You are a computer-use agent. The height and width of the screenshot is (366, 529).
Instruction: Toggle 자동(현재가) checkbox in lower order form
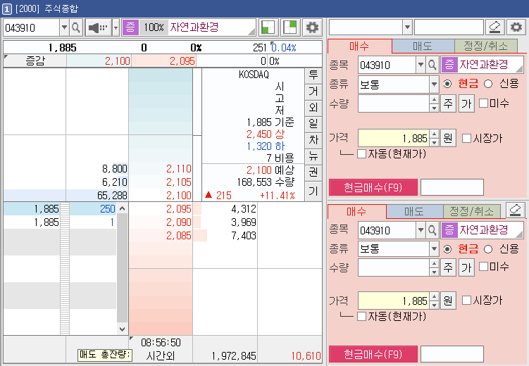[361, 317]
